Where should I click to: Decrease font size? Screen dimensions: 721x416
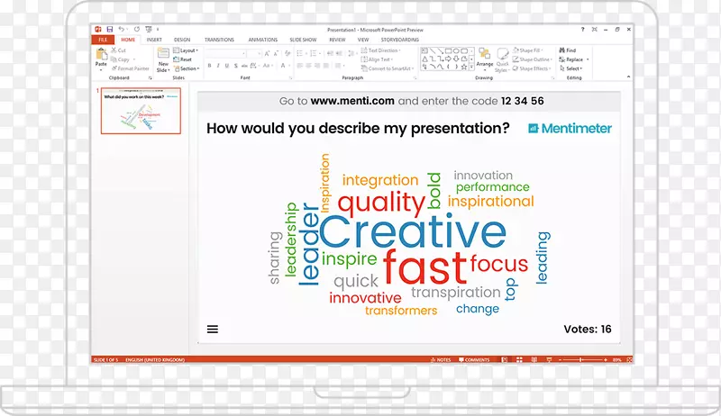click(276, 54)
